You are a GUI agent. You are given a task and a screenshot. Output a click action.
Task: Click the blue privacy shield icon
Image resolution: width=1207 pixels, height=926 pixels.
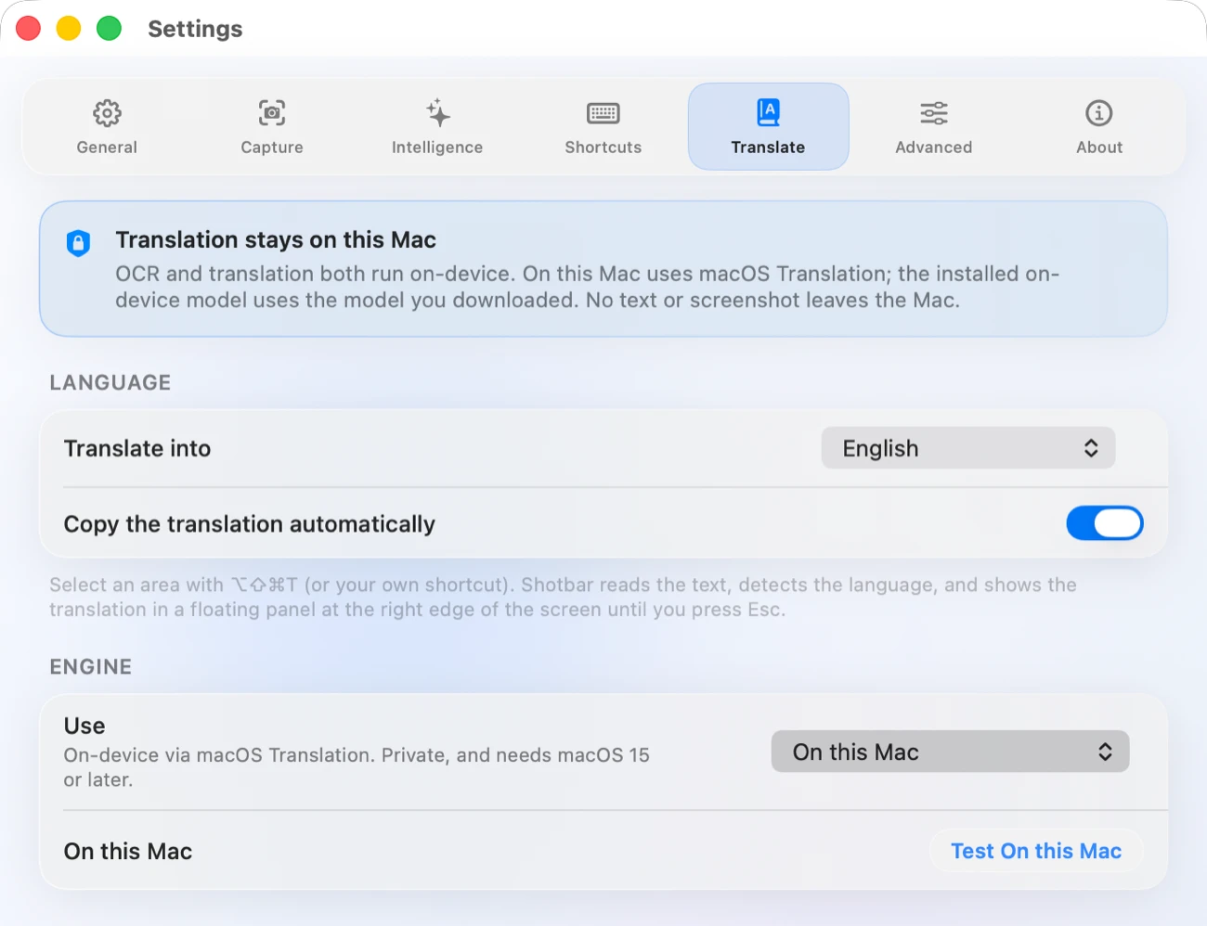point(79,243)
